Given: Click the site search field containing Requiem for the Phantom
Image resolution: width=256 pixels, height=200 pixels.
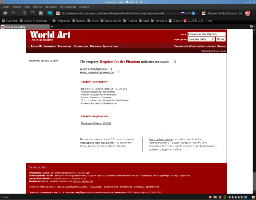Looking at the screenshot, I should (x=207, y=34).
